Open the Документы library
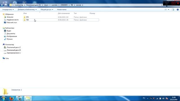Screen dimensions: 180x101 click(x=11, y=33)
